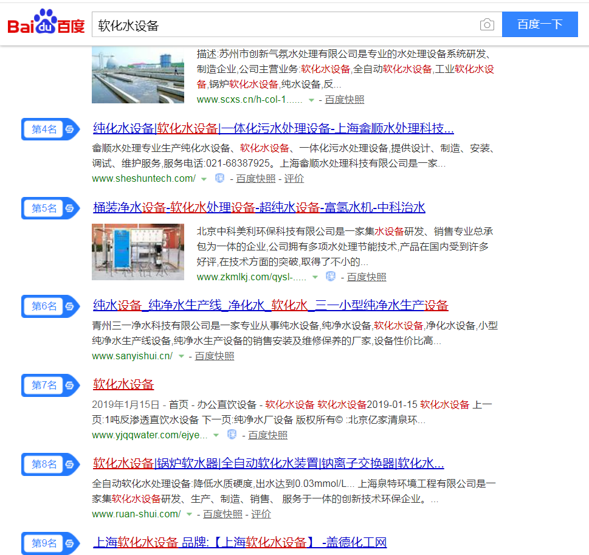Click the 第8名 rank badge

(50, 464)
